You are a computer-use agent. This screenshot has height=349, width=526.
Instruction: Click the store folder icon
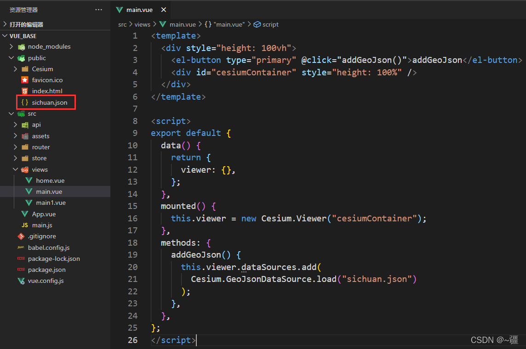click(x=25, y=158)
